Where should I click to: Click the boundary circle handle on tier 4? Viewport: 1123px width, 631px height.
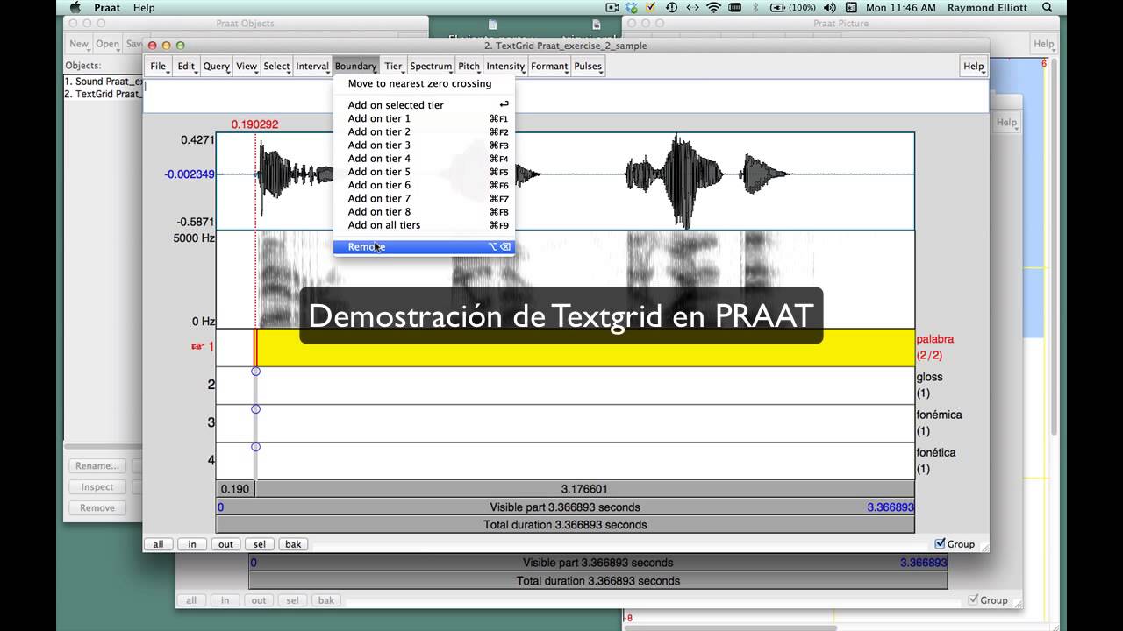click(255, 447)
